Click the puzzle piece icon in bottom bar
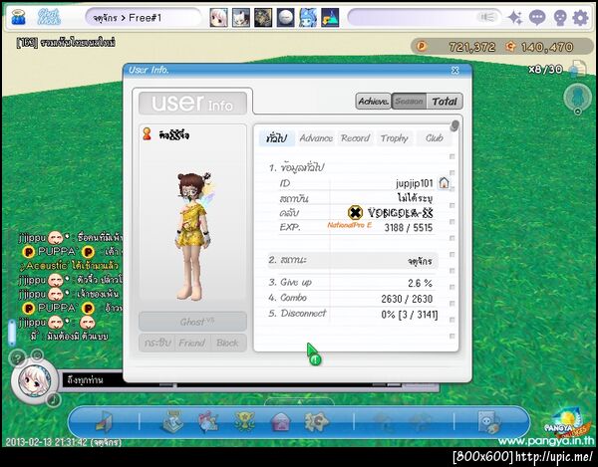598x467 pixels. (316, 421)
